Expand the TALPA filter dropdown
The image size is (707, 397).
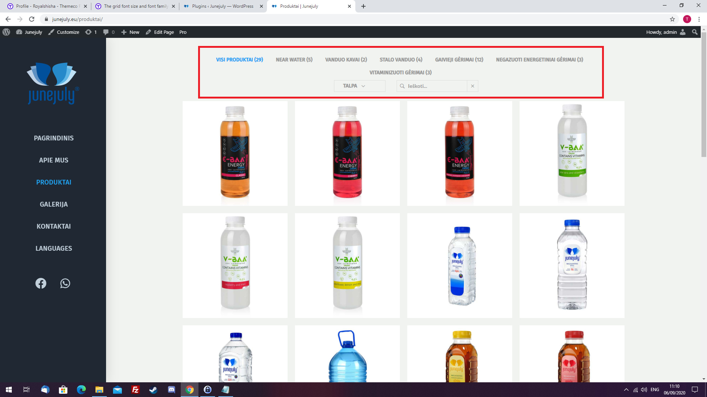(360, 86)
